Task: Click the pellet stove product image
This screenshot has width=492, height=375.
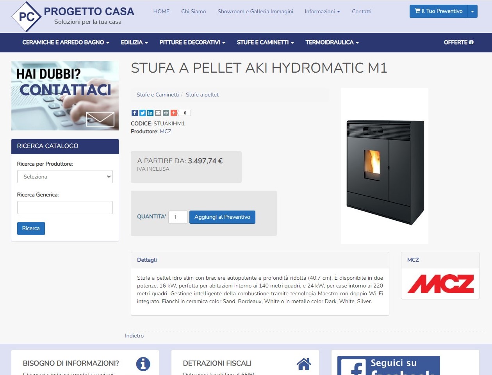Action: click(385, 166)
